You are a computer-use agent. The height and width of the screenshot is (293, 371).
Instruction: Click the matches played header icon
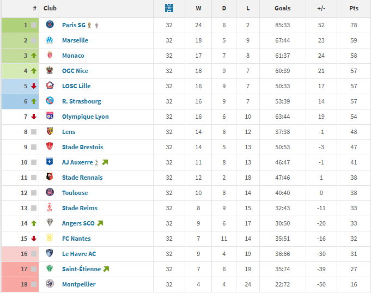(x=169, y=8)
